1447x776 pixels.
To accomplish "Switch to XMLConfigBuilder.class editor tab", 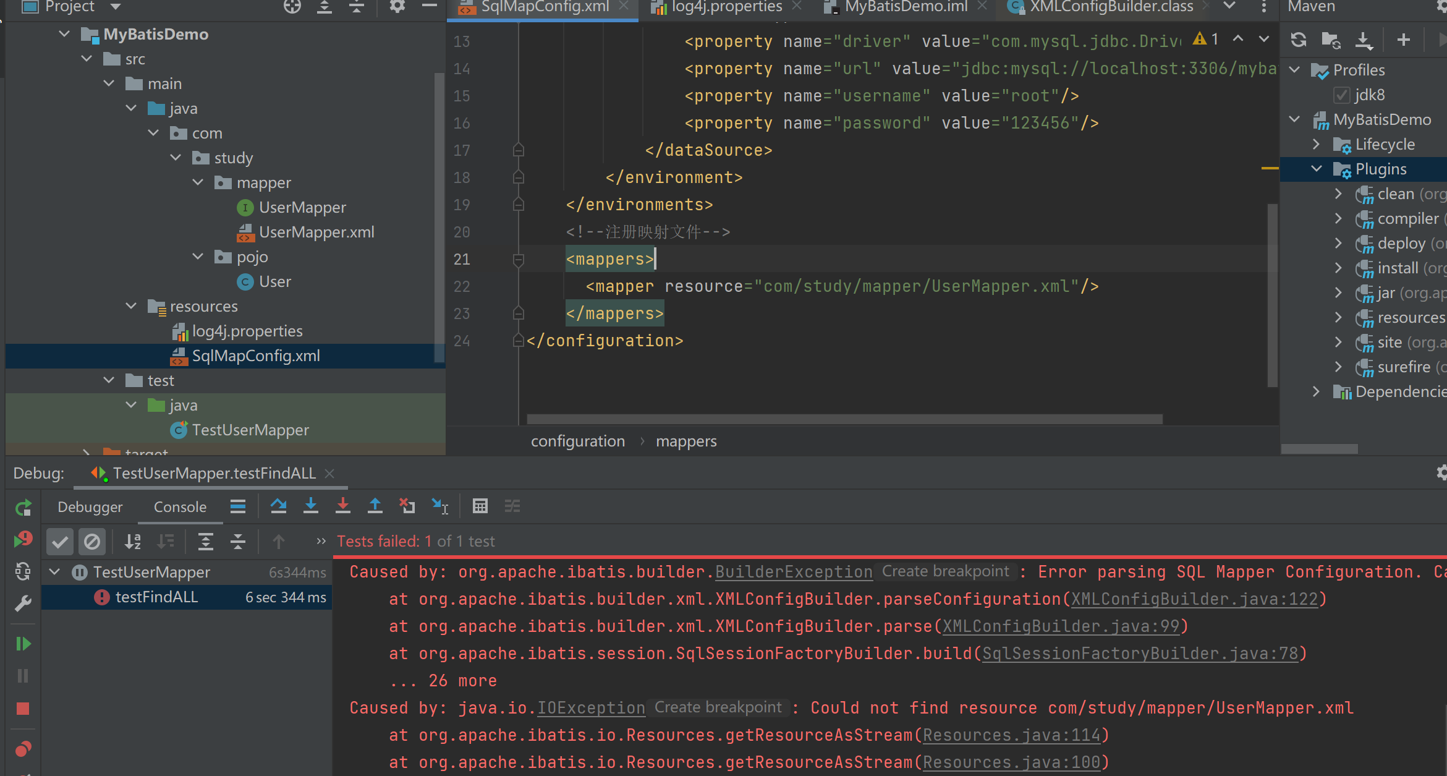I will tap(1111, 7).
